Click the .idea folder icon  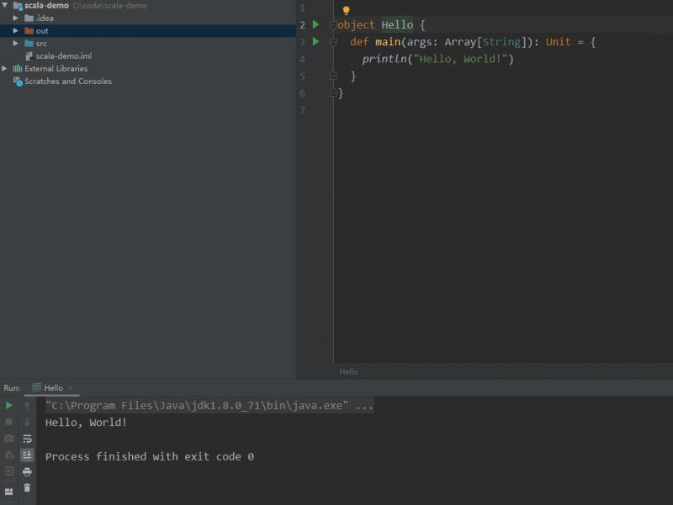point(29,18)
